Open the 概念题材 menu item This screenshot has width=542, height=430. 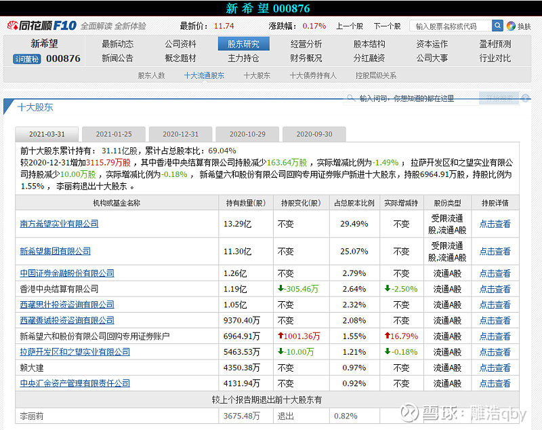click(180, 58)
